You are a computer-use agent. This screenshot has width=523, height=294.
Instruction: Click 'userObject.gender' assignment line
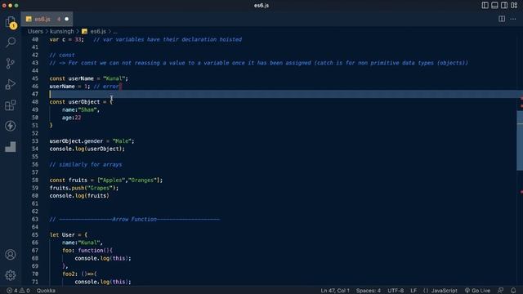coord(92,141)
